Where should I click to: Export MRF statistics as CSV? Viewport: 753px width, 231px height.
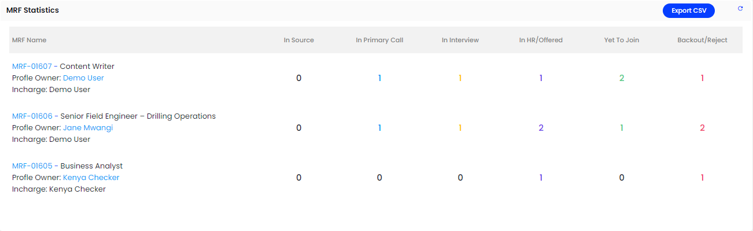[x=689, y=10]
